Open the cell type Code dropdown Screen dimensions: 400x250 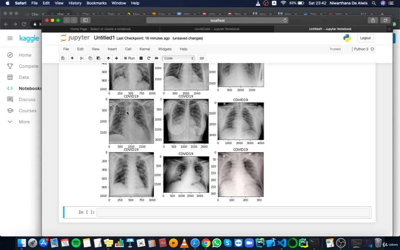(x=178, y=58)
